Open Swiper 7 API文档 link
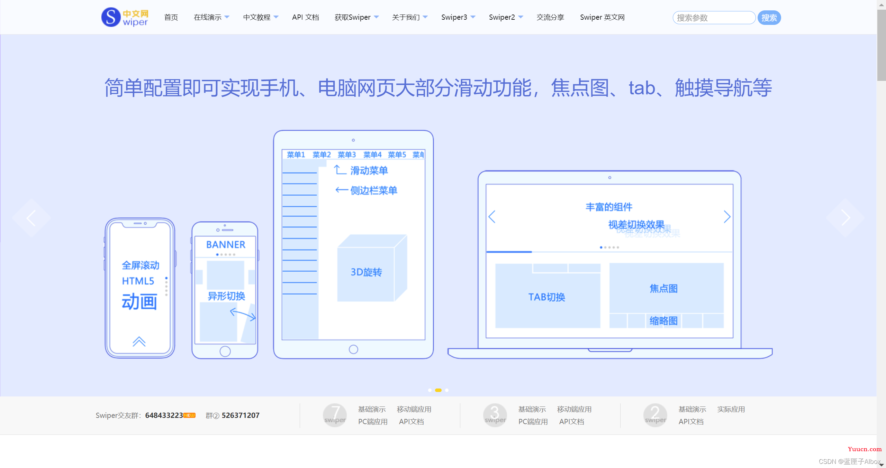The width and height of the screenshot is (886, 468). tap(411, 422)
